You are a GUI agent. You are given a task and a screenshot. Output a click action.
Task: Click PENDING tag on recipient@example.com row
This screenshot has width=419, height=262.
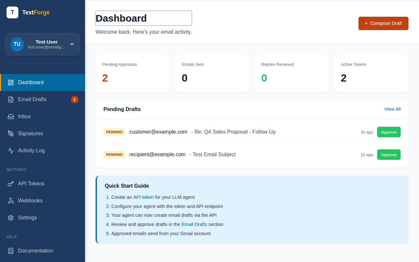(114, 155)
